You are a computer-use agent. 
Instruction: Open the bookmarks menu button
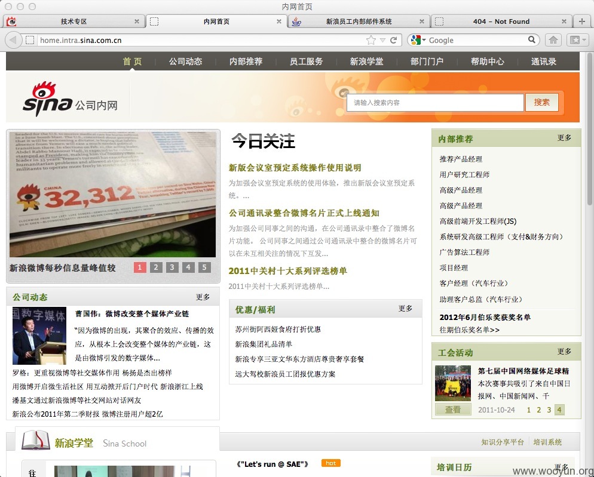pos(578,40)
